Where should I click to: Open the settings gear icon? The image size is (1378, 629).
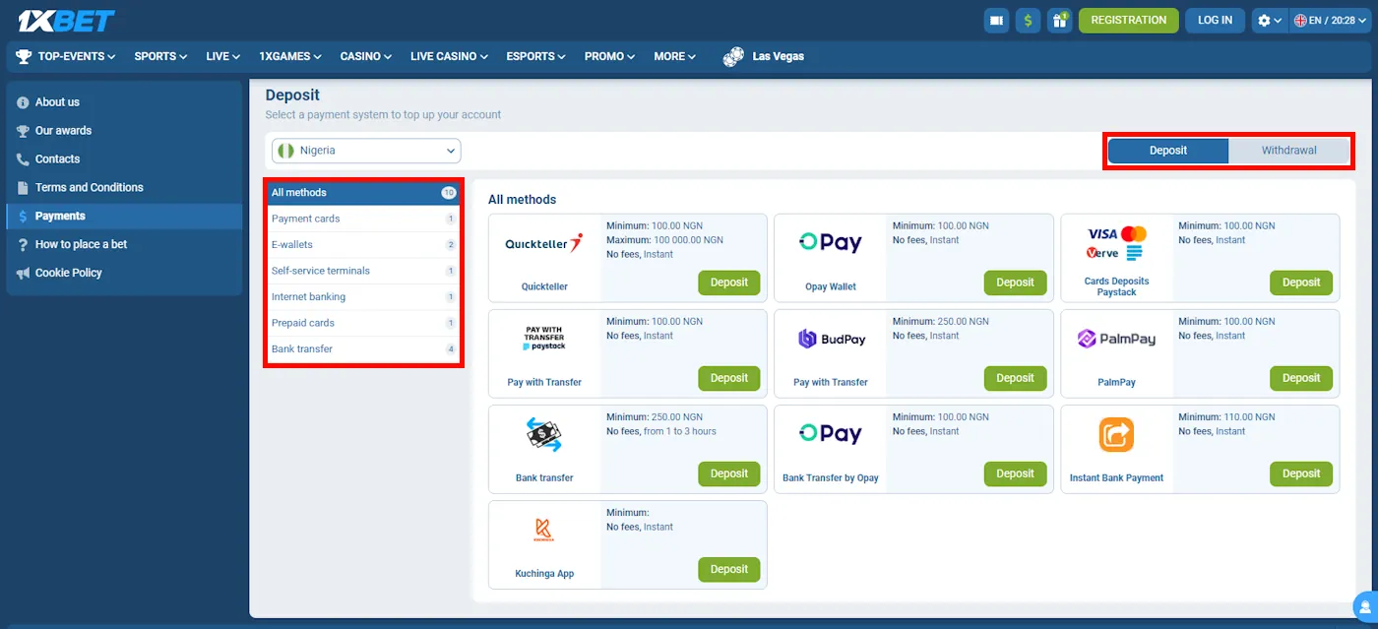1266,20
